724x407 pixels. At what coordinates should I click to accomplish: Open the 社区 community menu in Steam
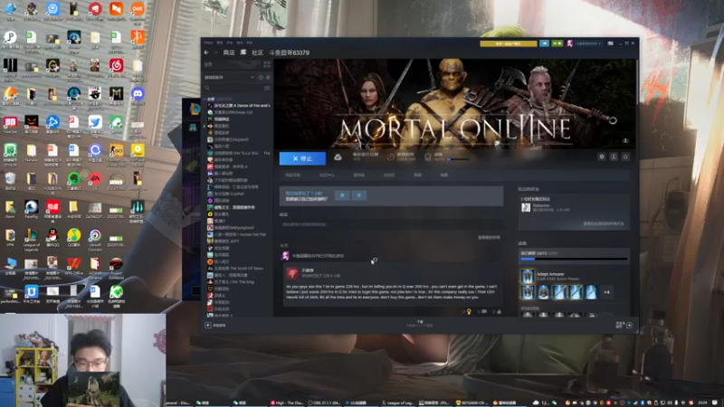pos(257,52)
